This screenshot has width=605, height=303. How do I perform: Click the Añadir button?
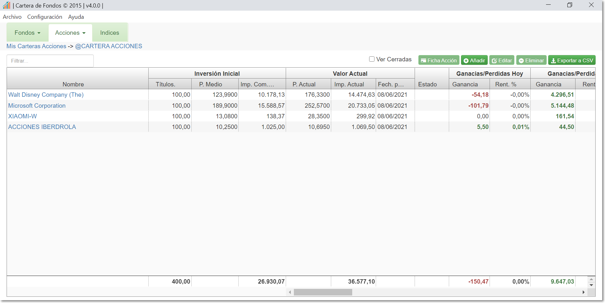pyautogui.click(x=474, y=60)
